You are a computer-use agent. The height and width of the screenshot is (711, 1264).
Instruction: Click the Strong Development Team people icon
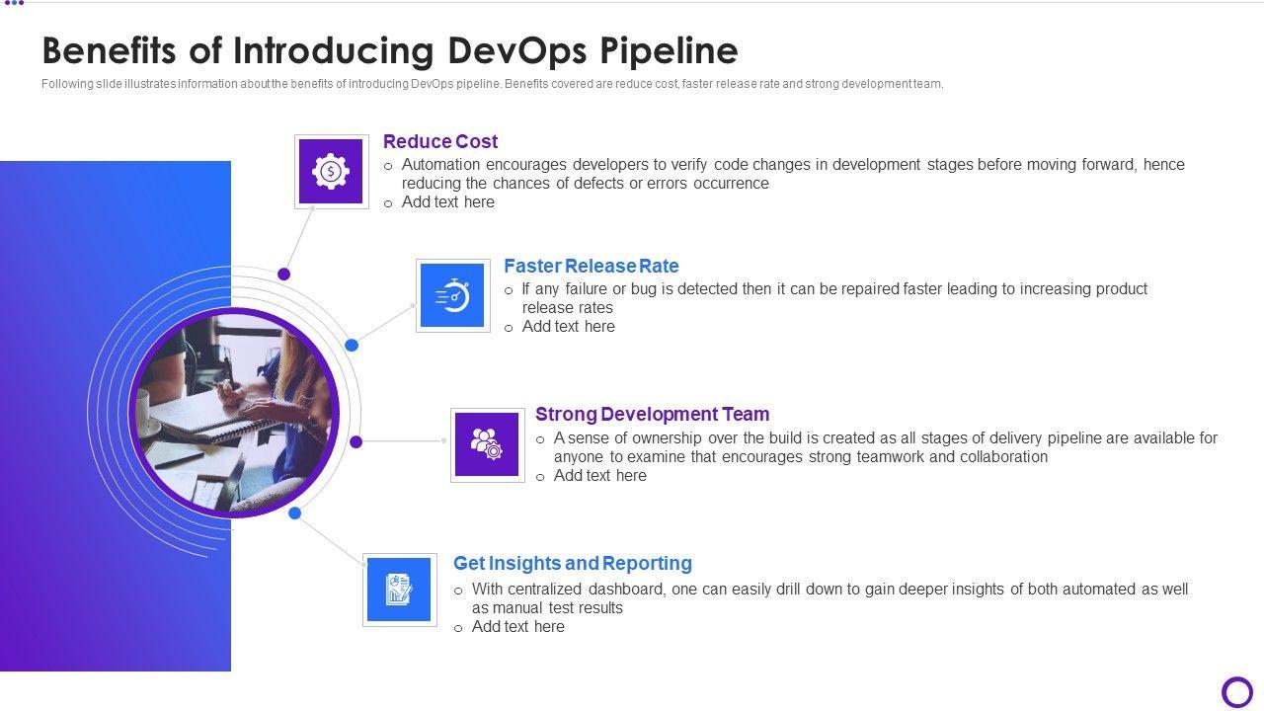pos(487,444)
